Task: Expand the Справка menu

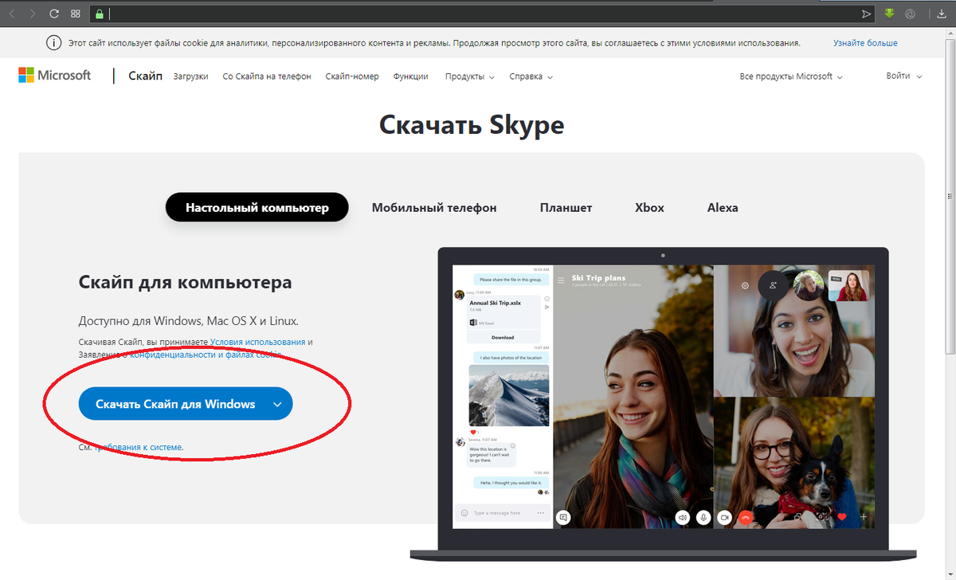Action: (531, 76)
